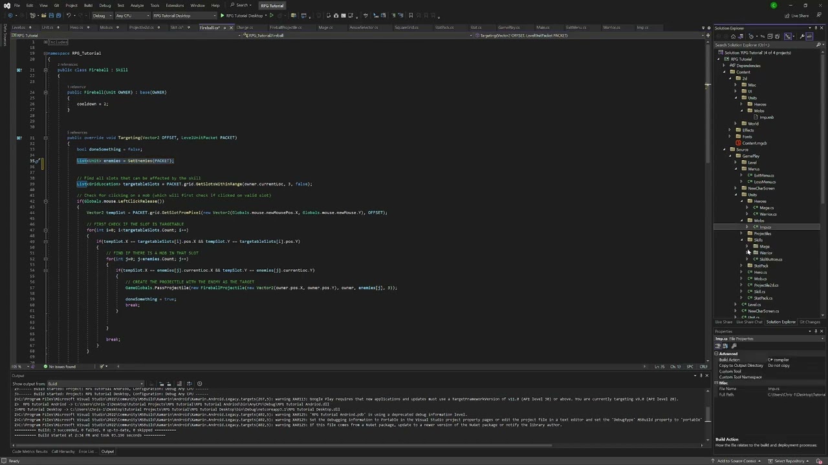The height and width of the screenshot is (465, 828).
Task: Close the Output panel
Action: [706, 375]
